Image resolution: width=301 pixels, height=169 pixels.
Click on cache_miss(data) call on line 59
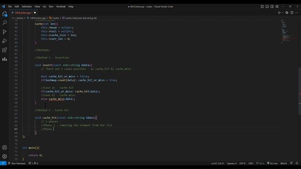coord(62,99)
